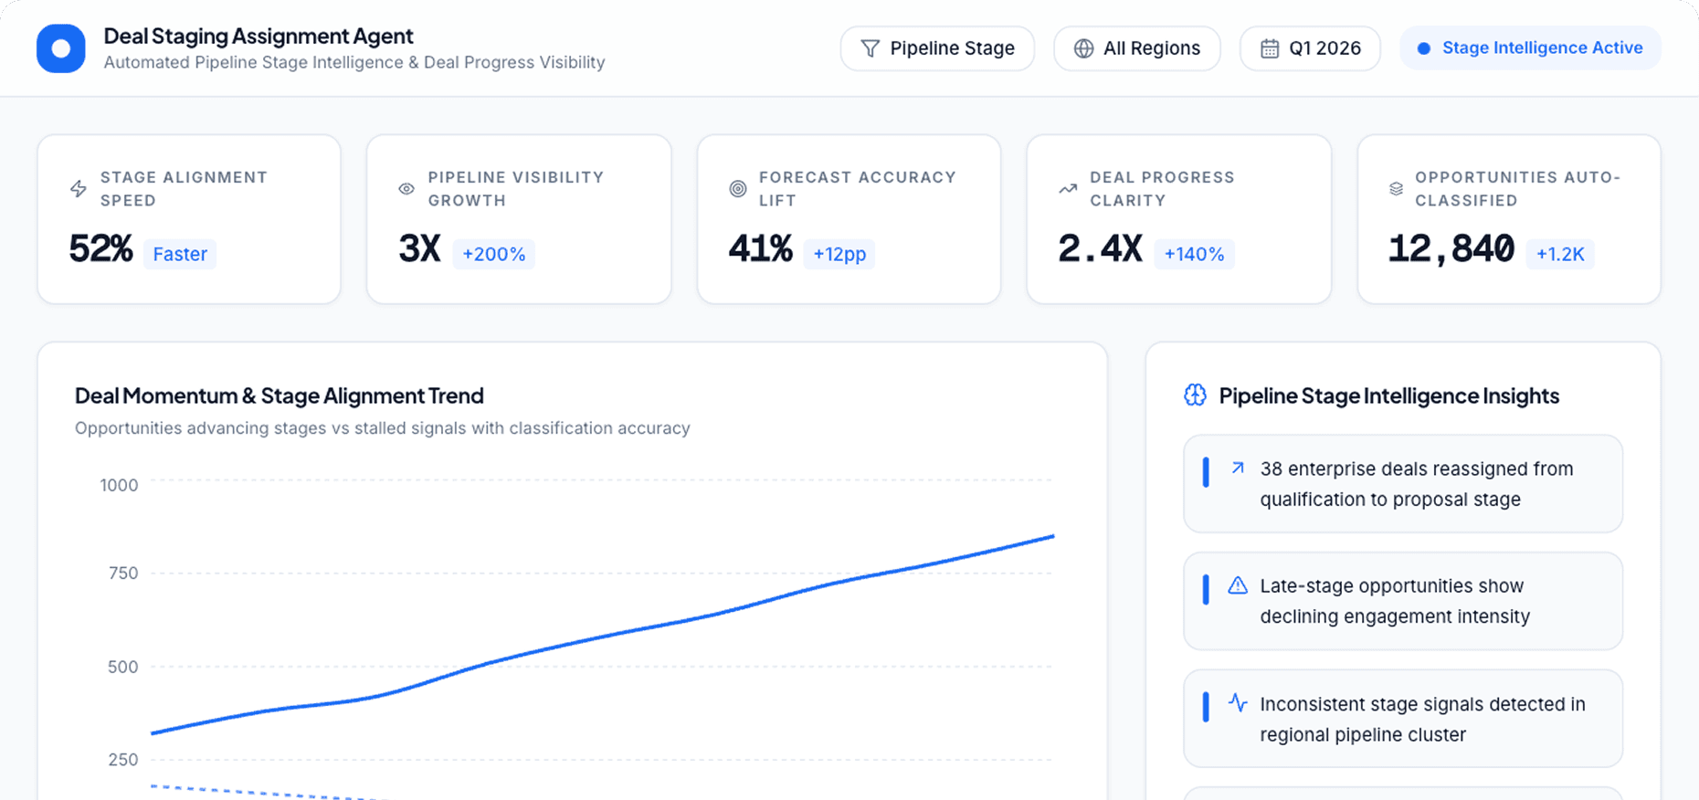Click the calendar icon beside Q1 2026
Screen dimensions: 1699x800
1270,48
